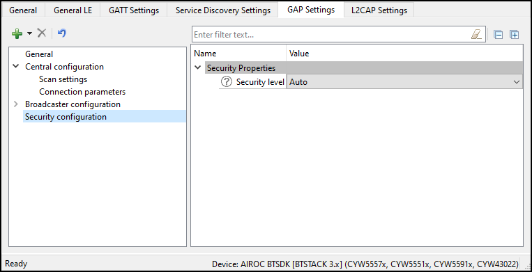Viewport: 532px width, 272px height.
Task: Click the green plus add icon
Action: (17, 33)
